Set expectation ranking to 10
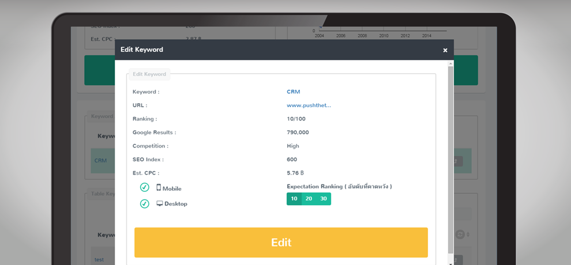Screen dimensions: 571x265 click(294, 199)
